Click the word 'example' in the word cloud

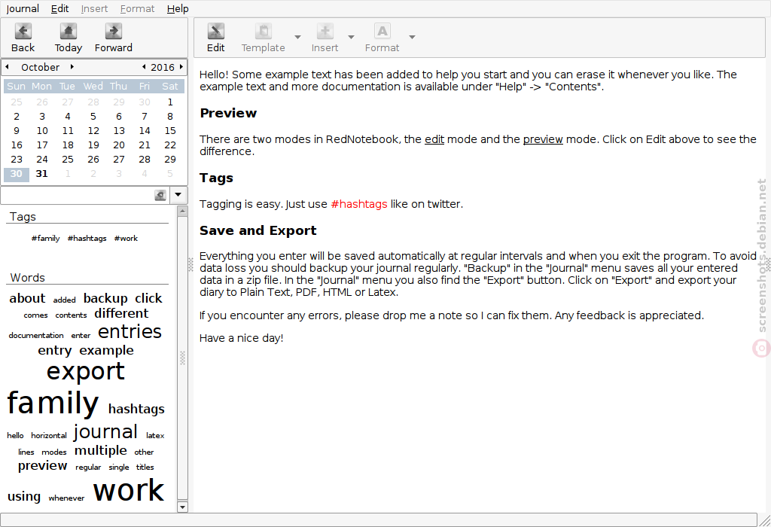[x=107, y=351]
